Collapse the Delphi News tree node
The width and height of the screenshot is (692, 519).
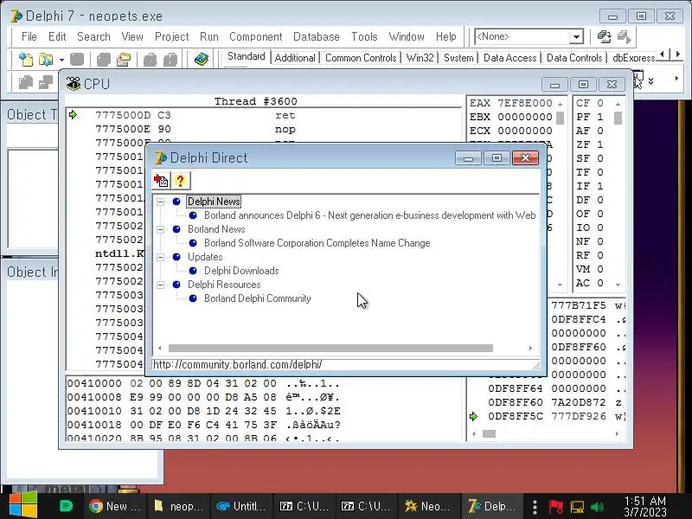click(x=160, y=202)
